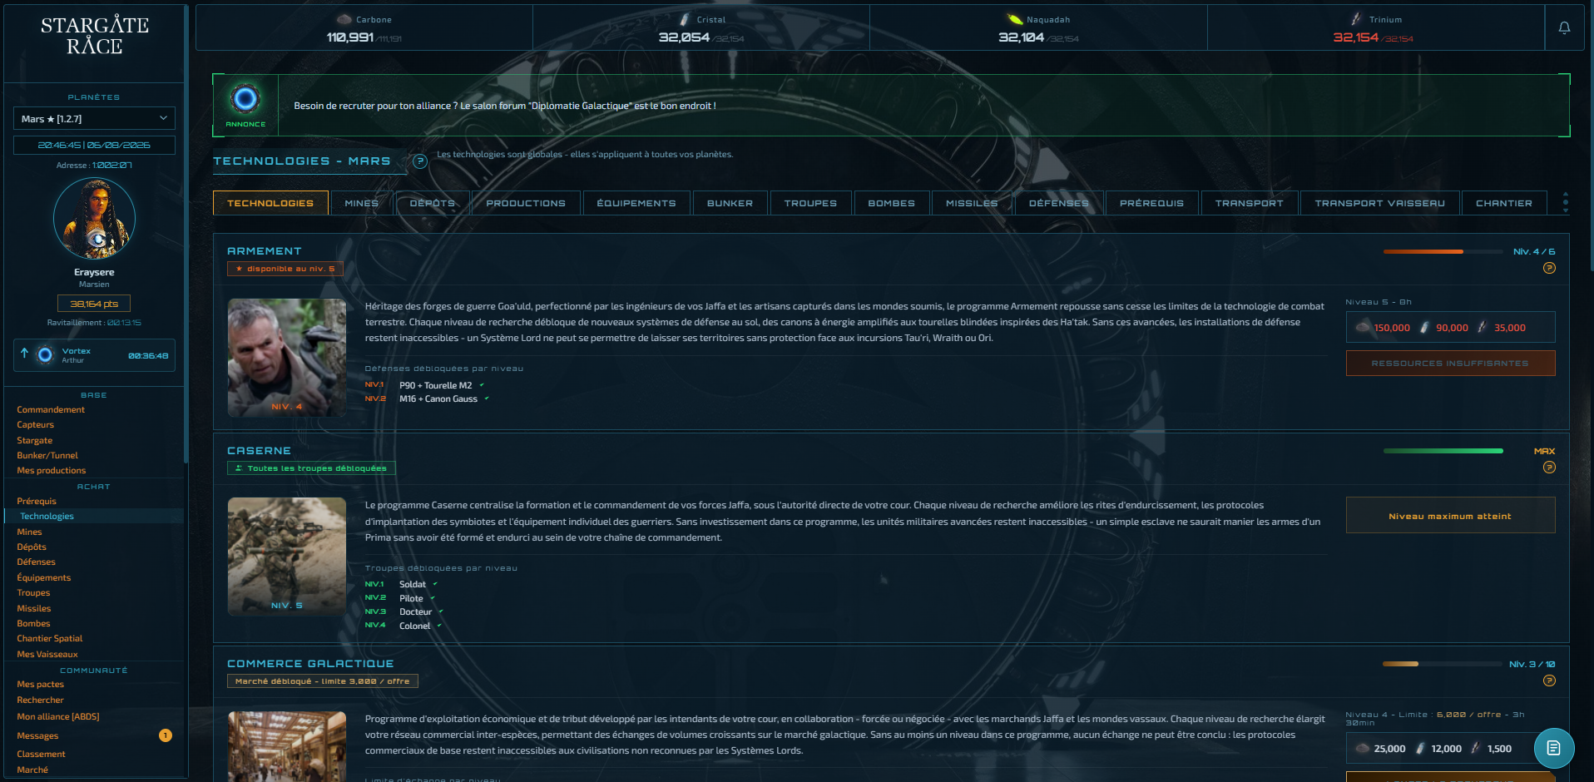Click the Vortex stargate icon

(45, 355)
